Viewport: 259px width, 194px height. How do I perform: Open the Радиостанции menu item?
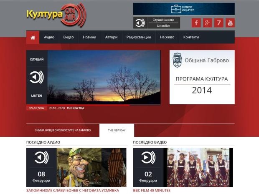tap(139, 37)
